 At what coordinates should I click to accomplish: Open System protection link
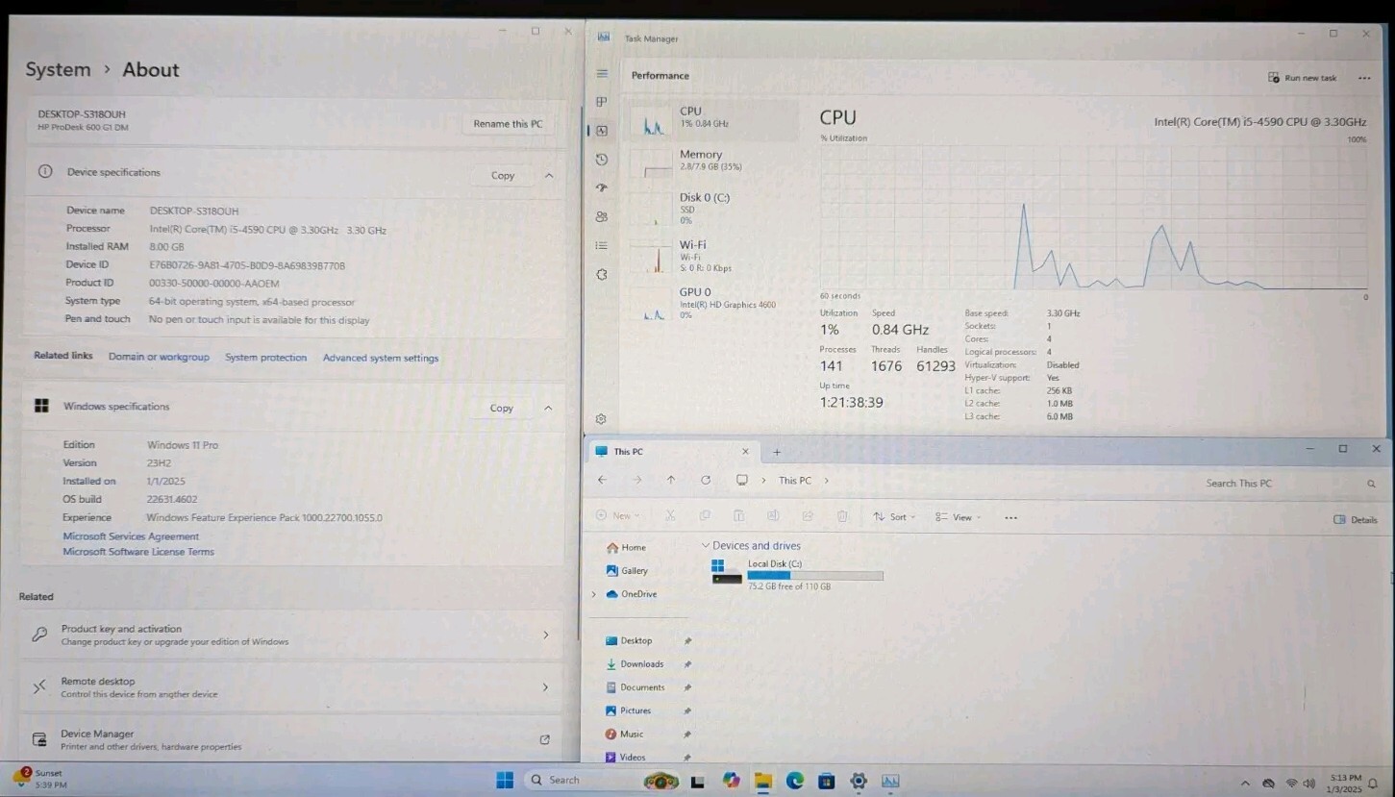(x=266, y=358)
